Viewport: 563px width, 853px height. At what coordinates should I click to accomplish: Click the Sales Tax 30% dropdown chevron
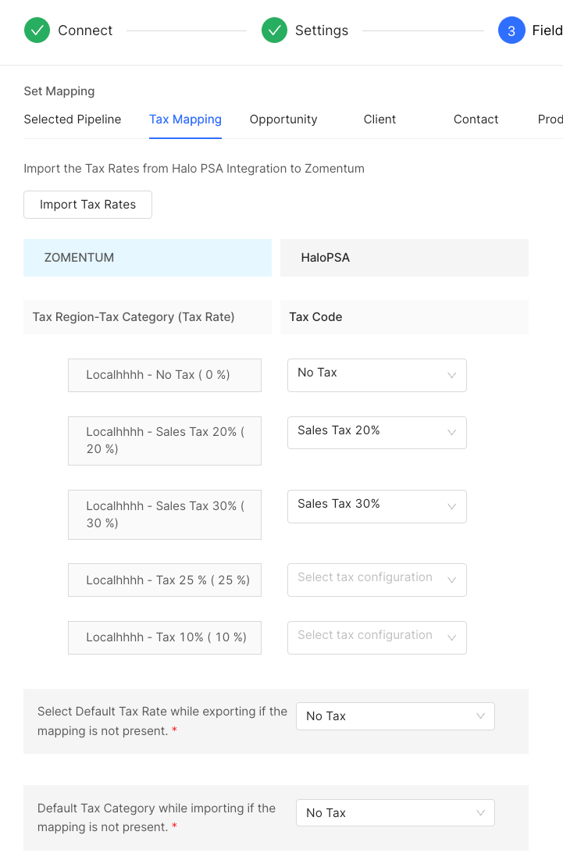click(451, 506)
